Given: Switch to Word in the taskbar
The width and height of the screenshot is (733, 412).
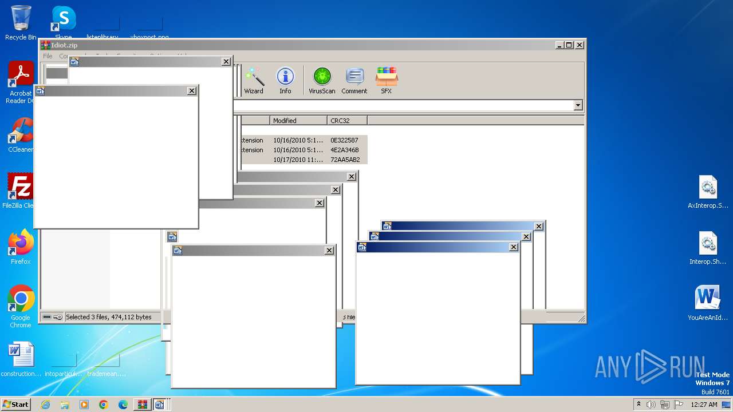Looking at the screenshot, I should click(160, 405).
